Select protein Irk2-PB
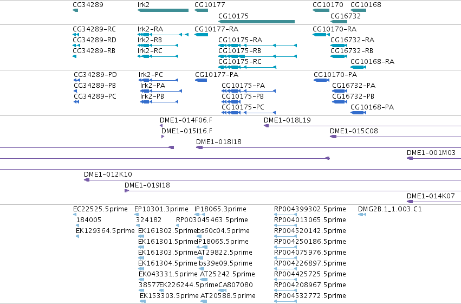461x304 pixels. 152,96
